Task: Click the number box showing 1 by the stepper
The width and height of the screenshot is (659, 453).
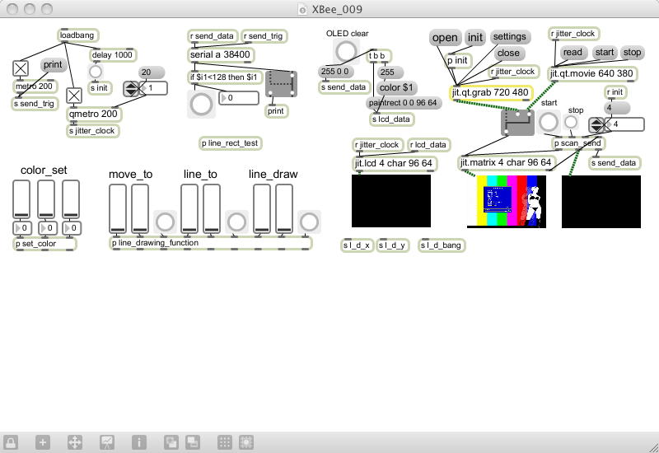Action: (x=153, y=88)
